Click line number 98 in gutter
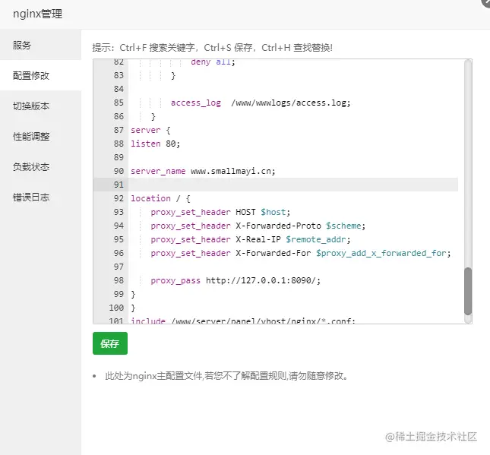The height and width of the screenshot is (455, 490). pyautogui.click(x=119, y=280)
